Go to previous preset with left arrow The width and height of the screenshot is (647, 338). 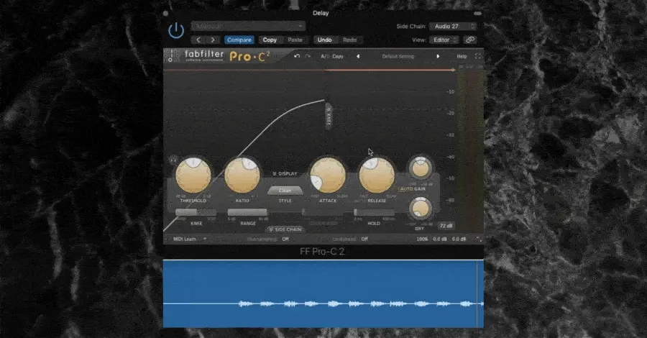(198, 40)
